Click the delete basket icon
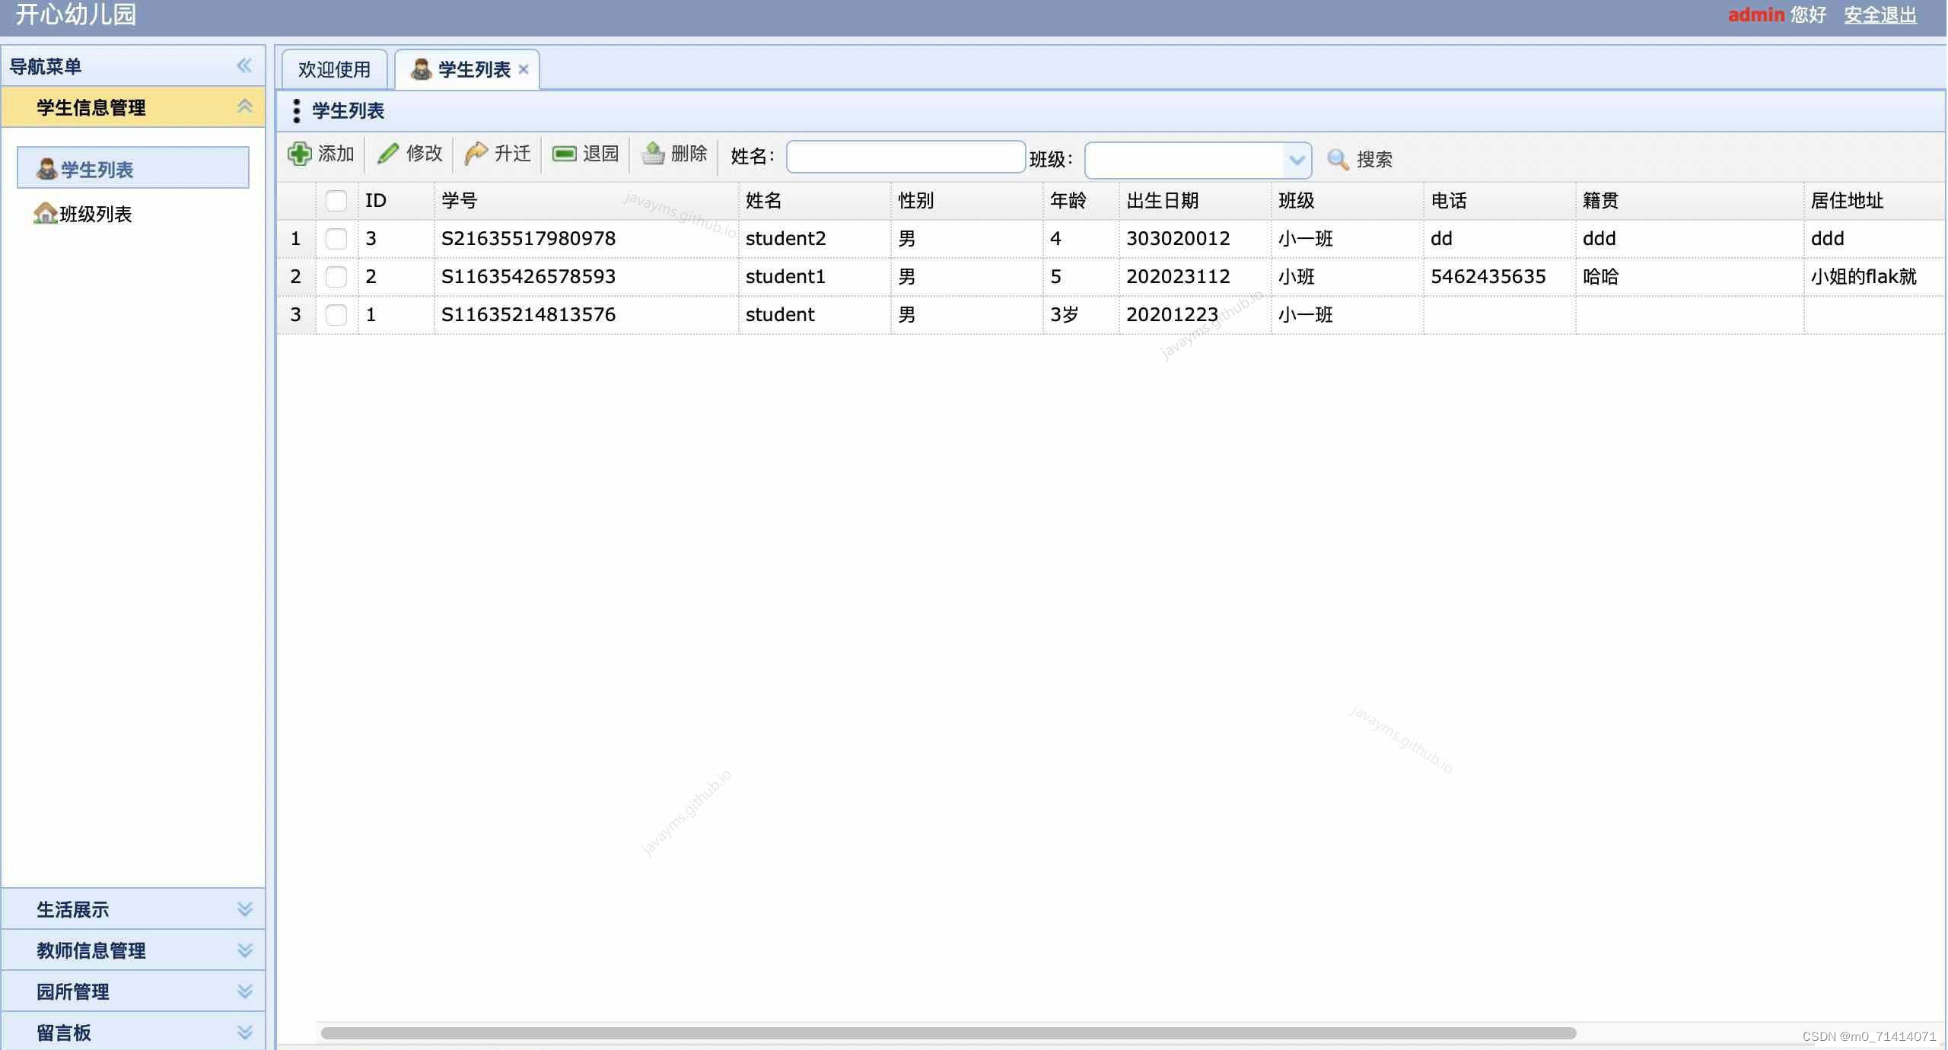The width and height of the screenshot is (1948, 1050). [653, 154]
